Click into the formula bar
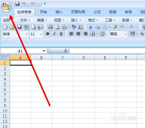The image size is (145, 128). [x=107, y=51]
